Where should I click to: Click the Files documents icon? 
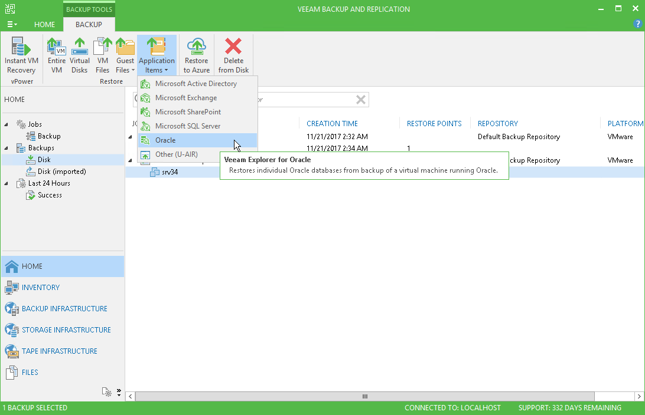(12, 373)
